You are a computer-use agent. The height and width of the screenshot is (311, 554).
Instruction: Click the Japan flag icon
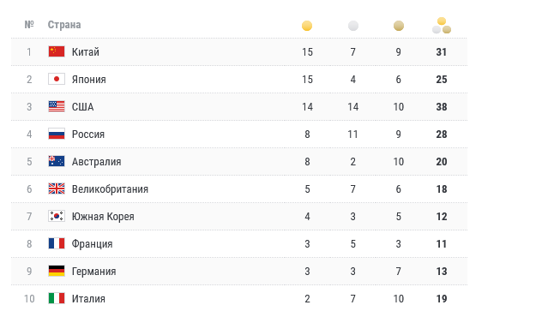[x=57, y=79]
